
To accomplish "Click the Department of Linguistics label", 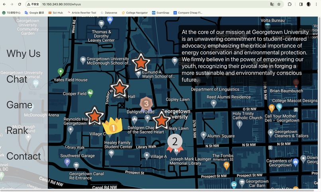I will pos(215,89).
